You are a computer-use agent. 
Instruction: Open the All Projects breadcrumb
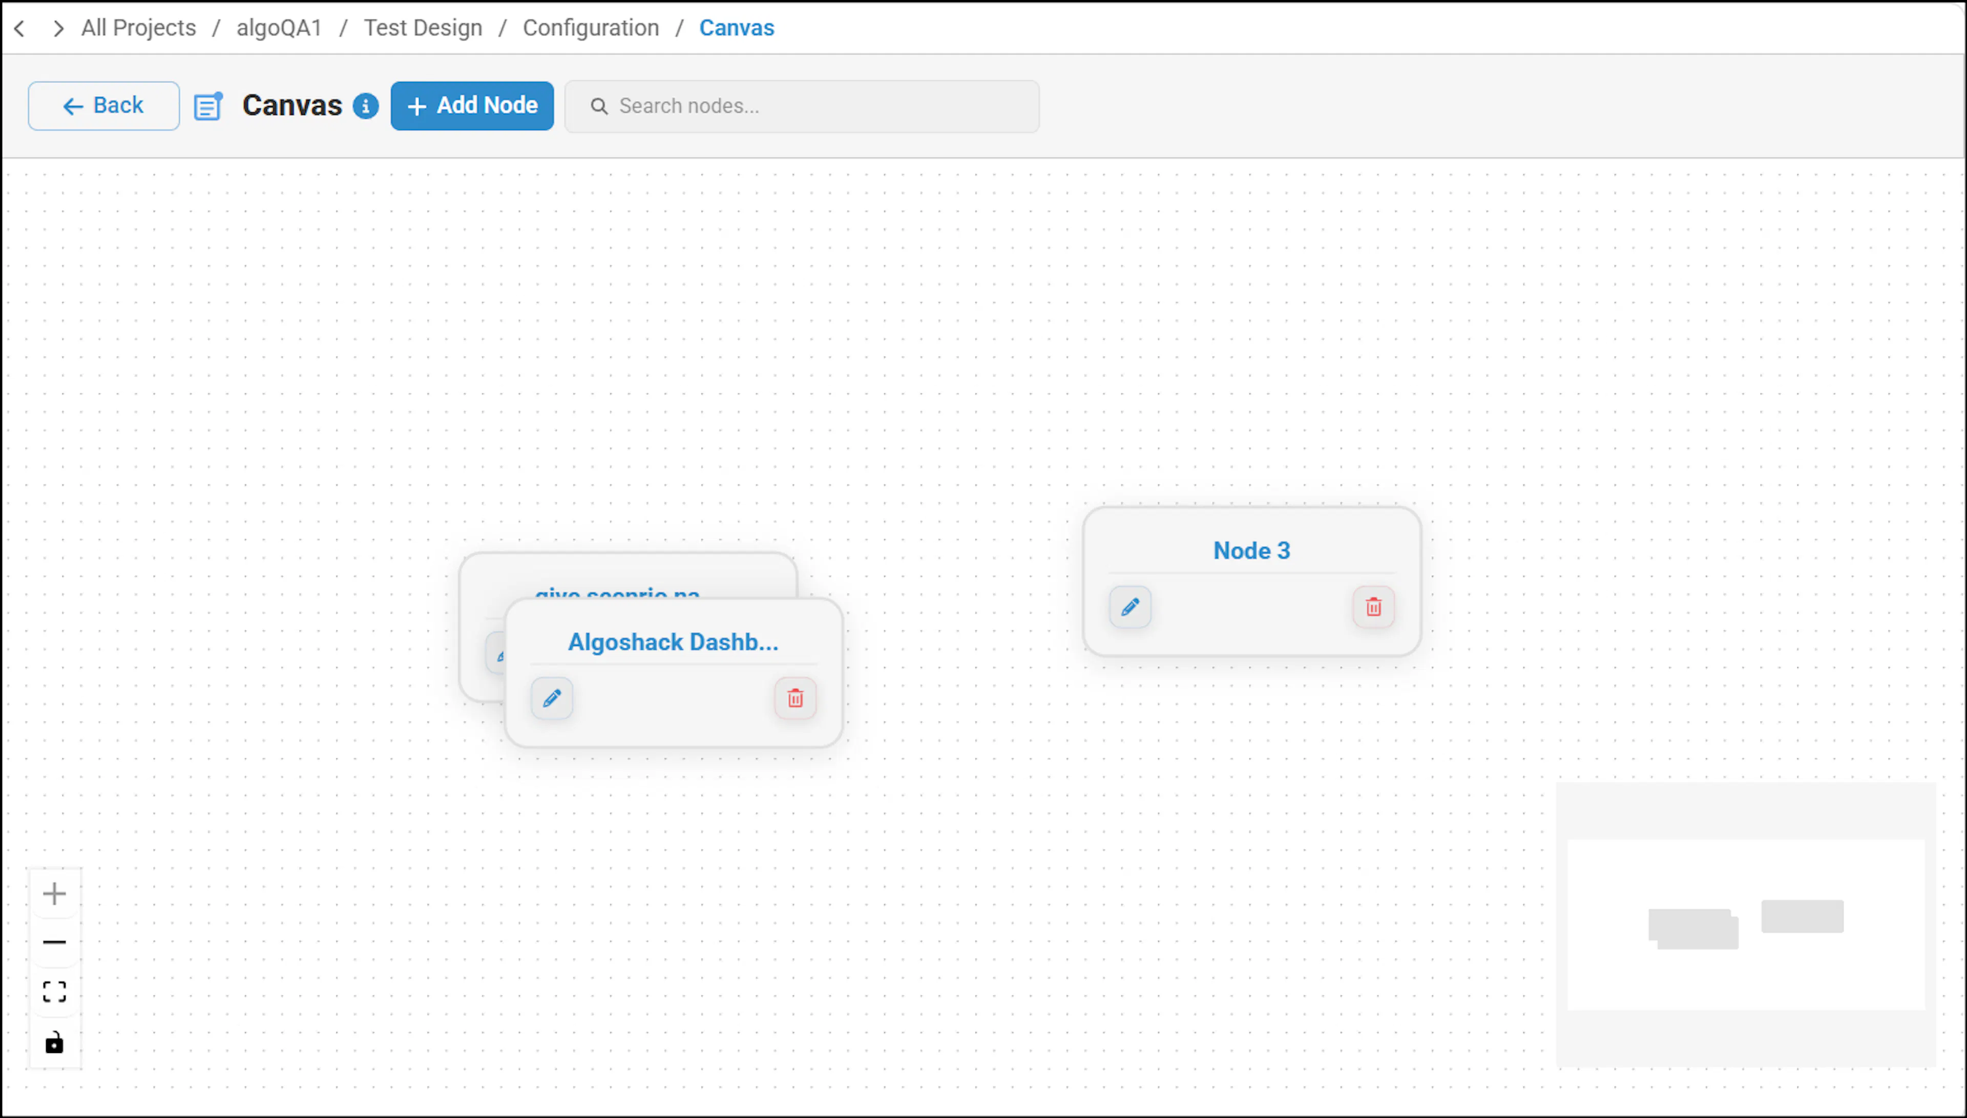click(x=139, y=28)
